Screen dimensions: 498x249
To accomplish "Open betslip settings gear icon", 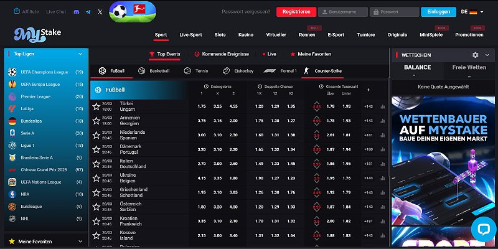I will (x=476, y=55).
